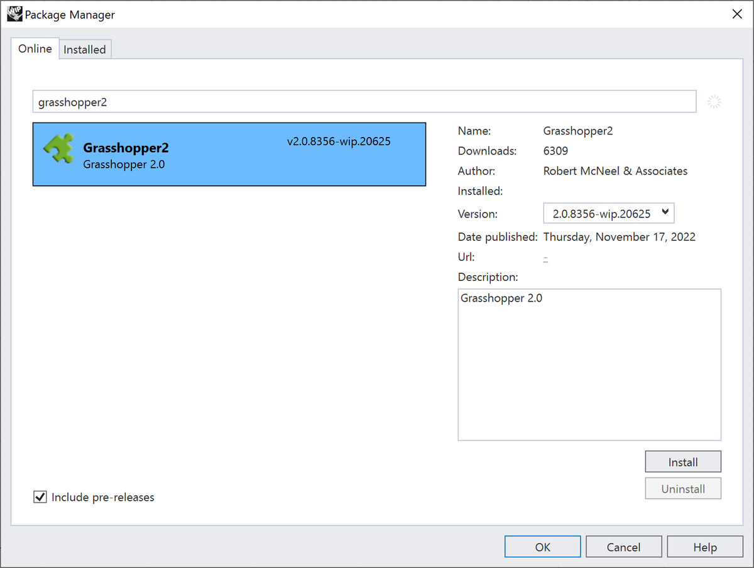
Task: Select the Online tab
Action: pyautogui.click(x=35, y=48)
